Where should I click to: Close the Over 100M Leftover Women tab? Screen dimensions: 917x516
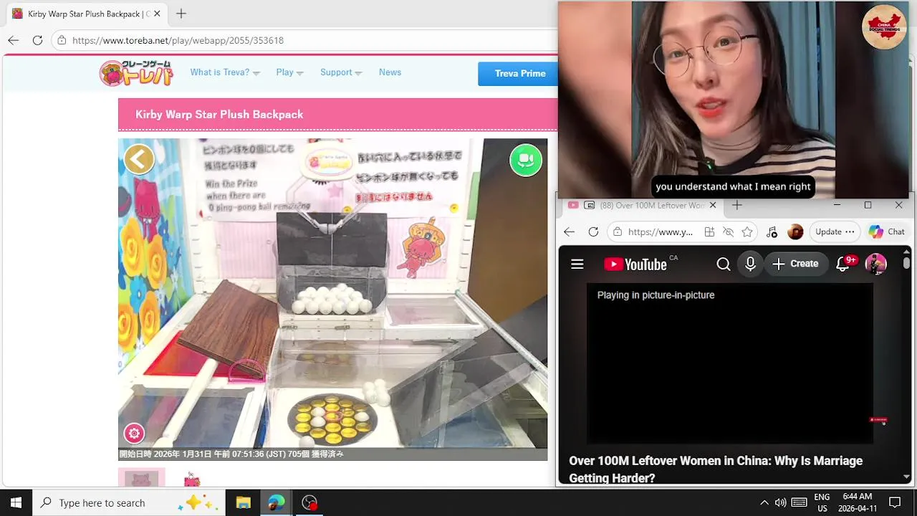point(712,205)
